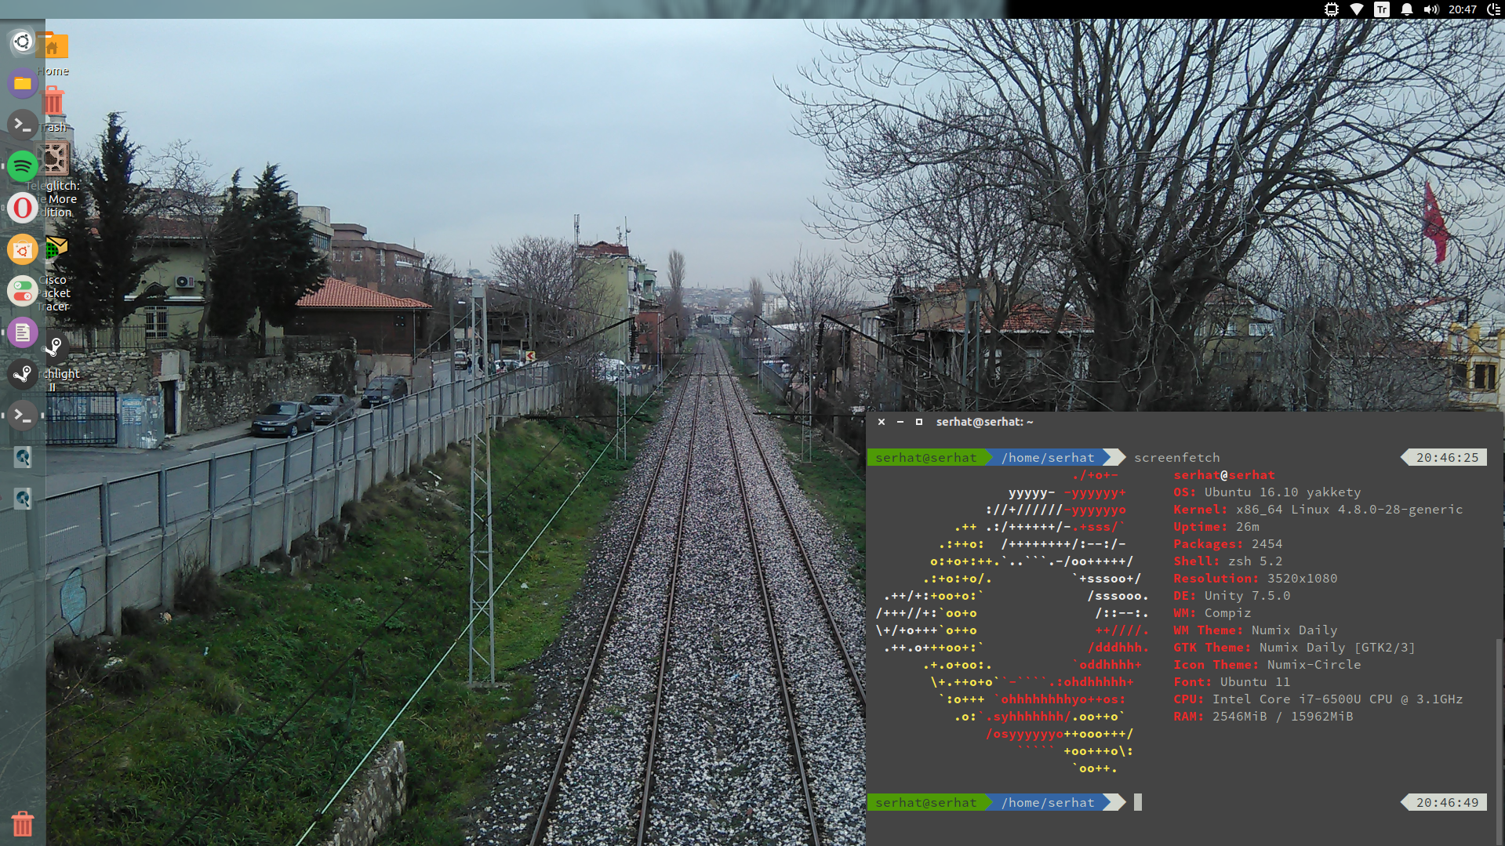The height and width of the screenshot is (846, 1505).
Task: Click the top prompt /home/serhat segment
Action: click(x=1047, y=457)
